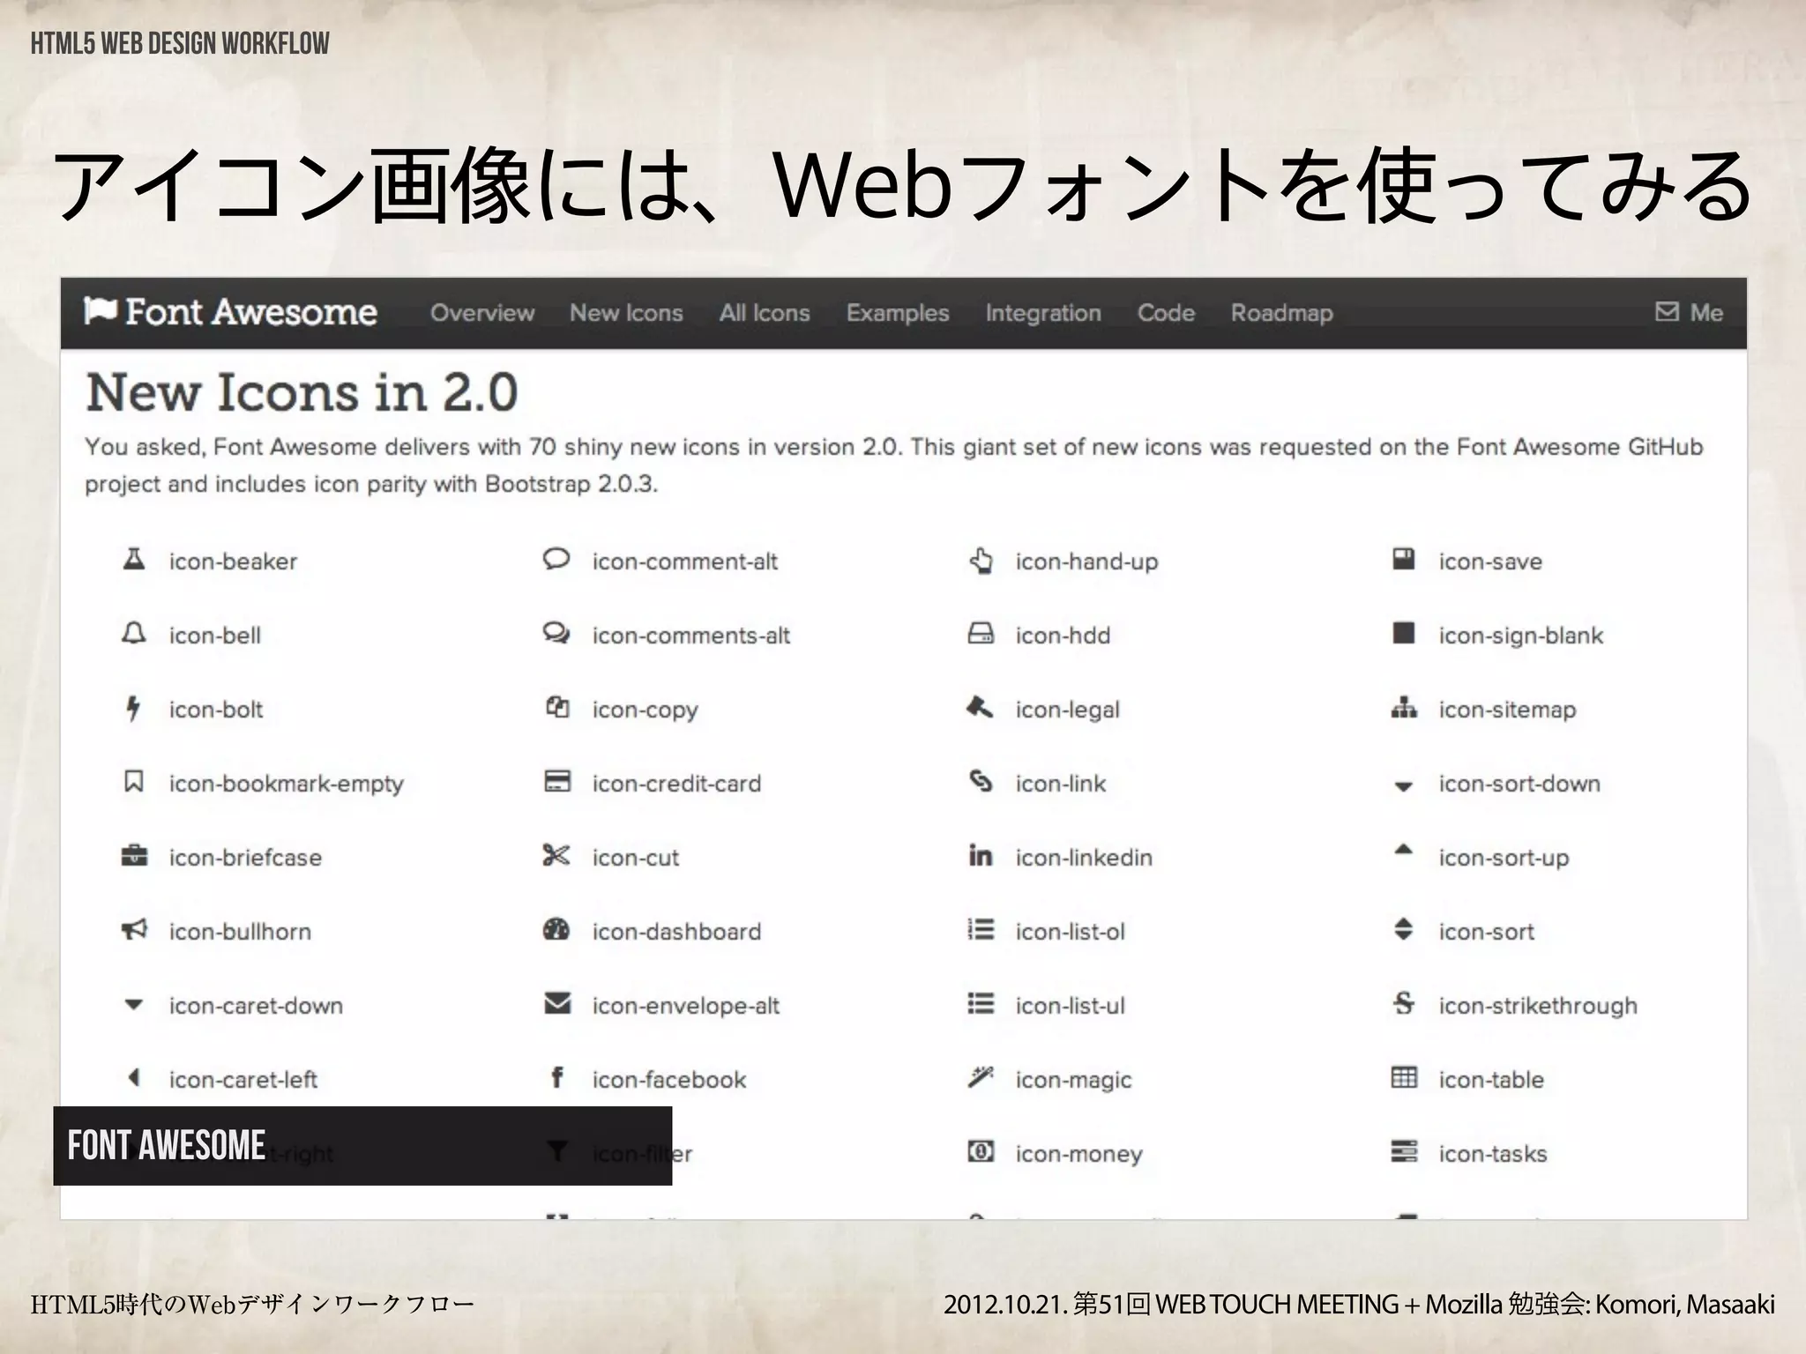
Task: Open the Examples nav item
Action: (x=898, y=313)
